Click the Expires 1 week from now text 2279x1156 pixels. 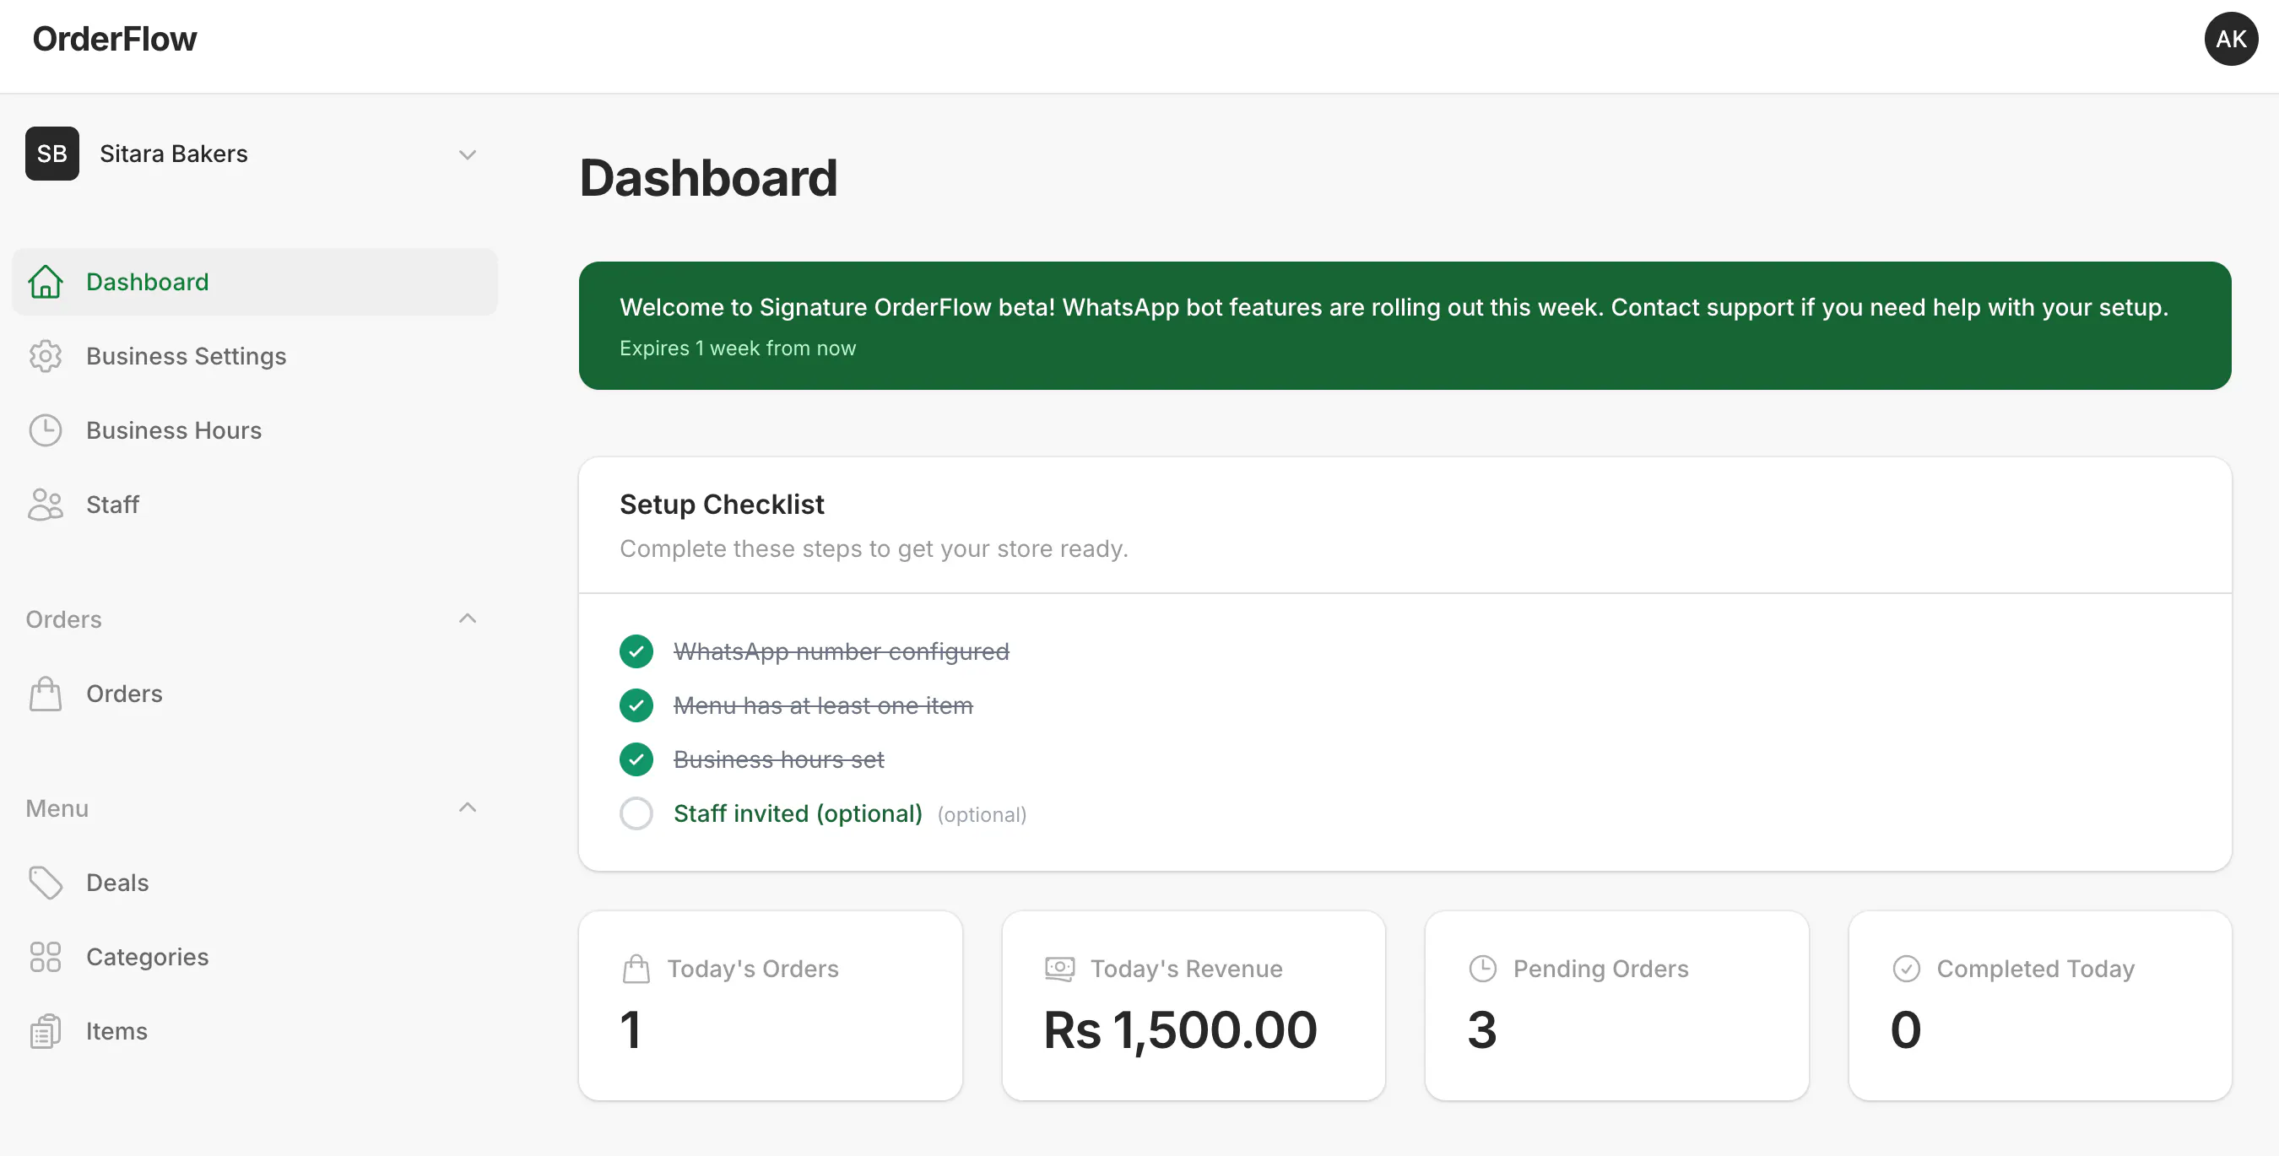pos(737,348)
